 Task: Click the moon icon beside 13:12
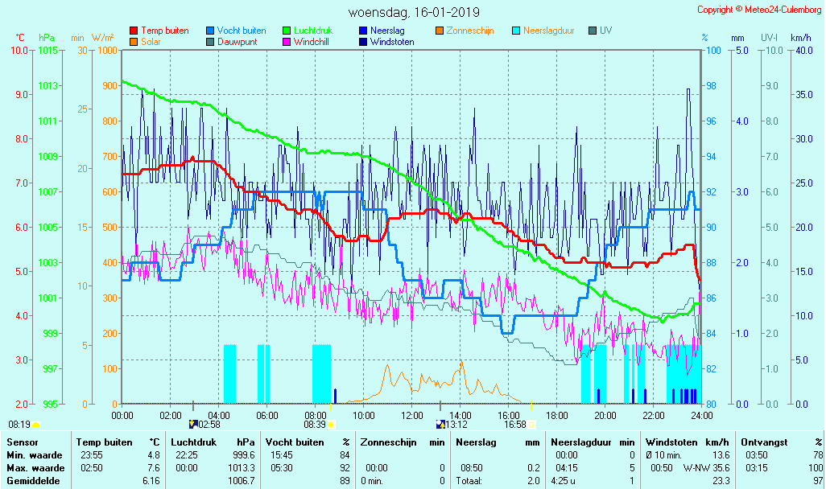tap(440, 424)
